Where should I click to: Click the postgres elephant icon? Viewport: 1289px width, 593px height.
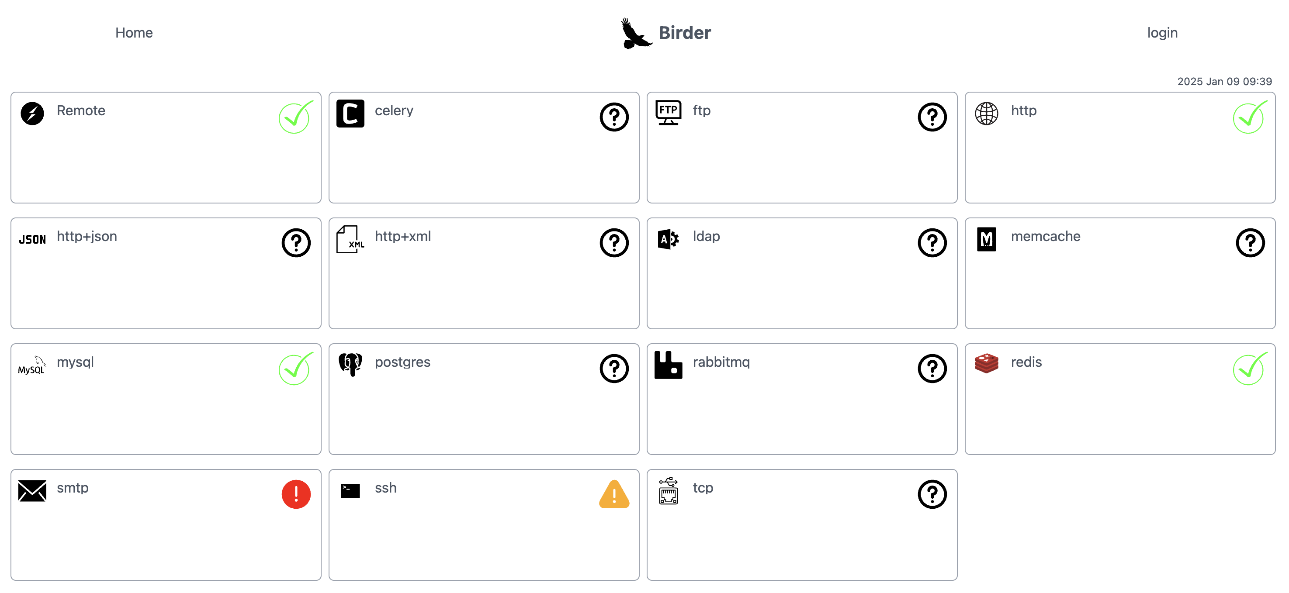(350, 365)
